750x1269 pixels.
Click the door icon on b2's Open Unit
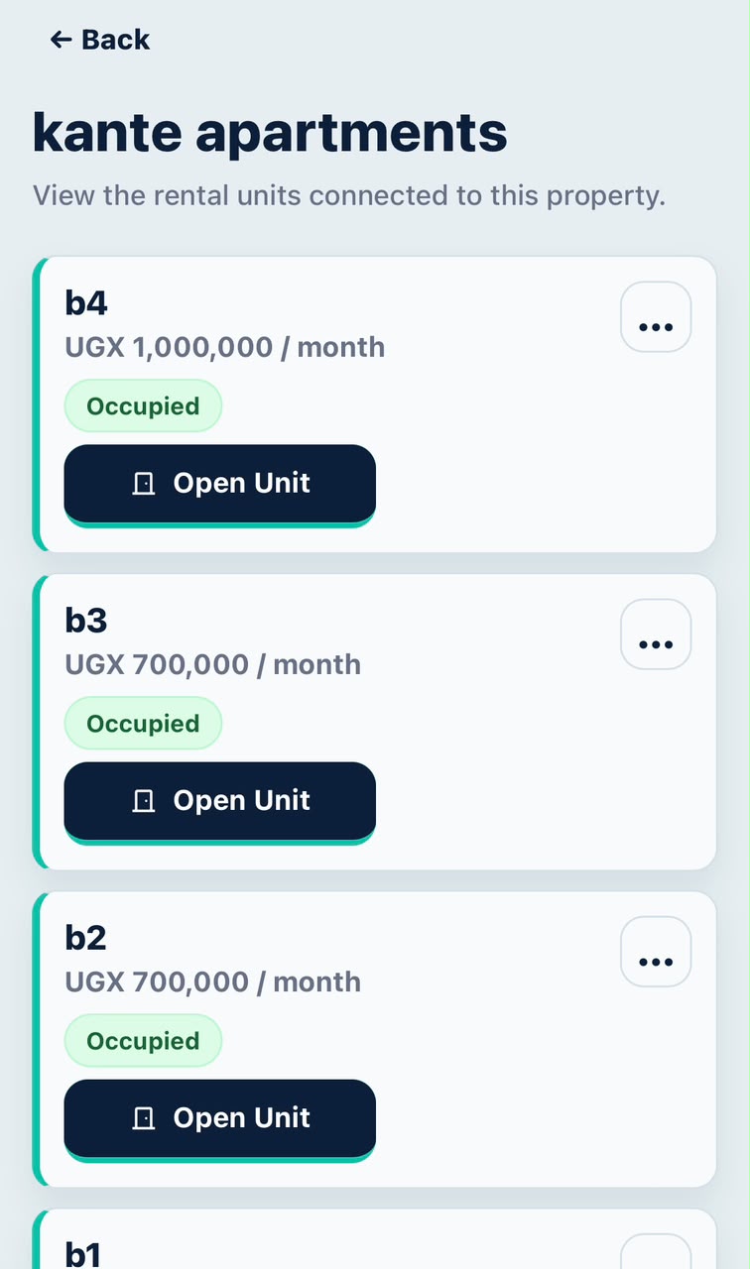(144, 1118)
